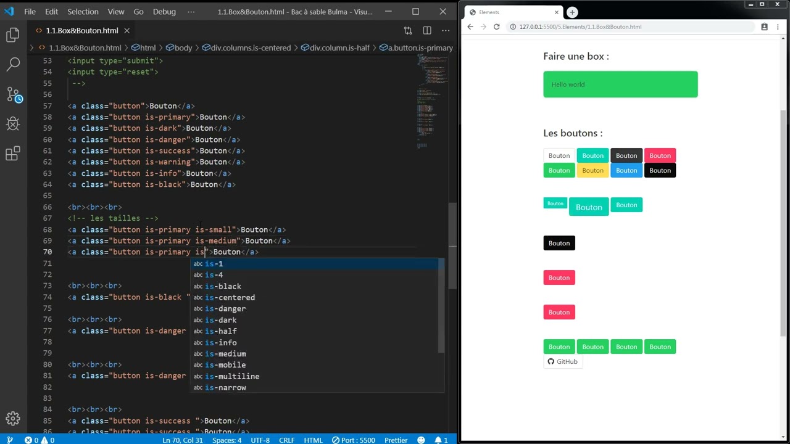Open the editor More Actions ellipsis
Screen dimensions: 790x444
[446, 30]
